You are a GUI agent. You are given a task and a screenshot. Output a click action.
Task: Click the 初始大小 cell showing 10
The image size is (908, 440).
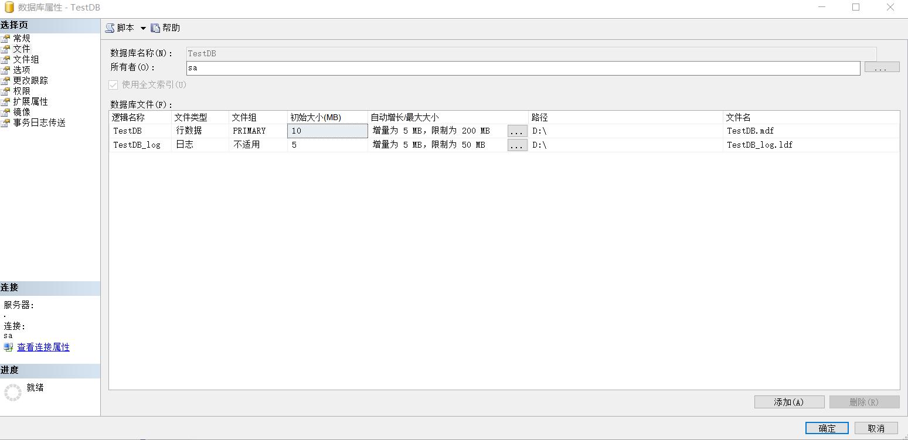tap(326, 131)
